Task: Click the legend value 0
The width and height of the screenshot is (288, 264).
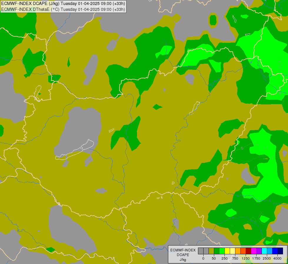Action: coord(203,258)
